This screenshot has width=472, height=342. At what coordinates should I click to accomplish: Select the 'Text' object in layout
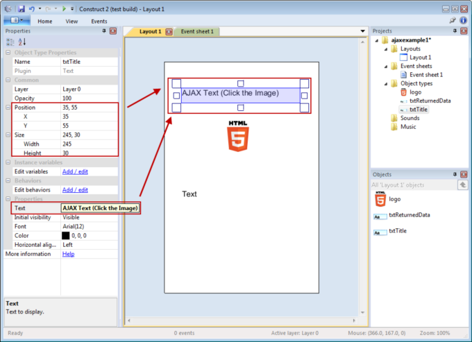tap(189, 194)
